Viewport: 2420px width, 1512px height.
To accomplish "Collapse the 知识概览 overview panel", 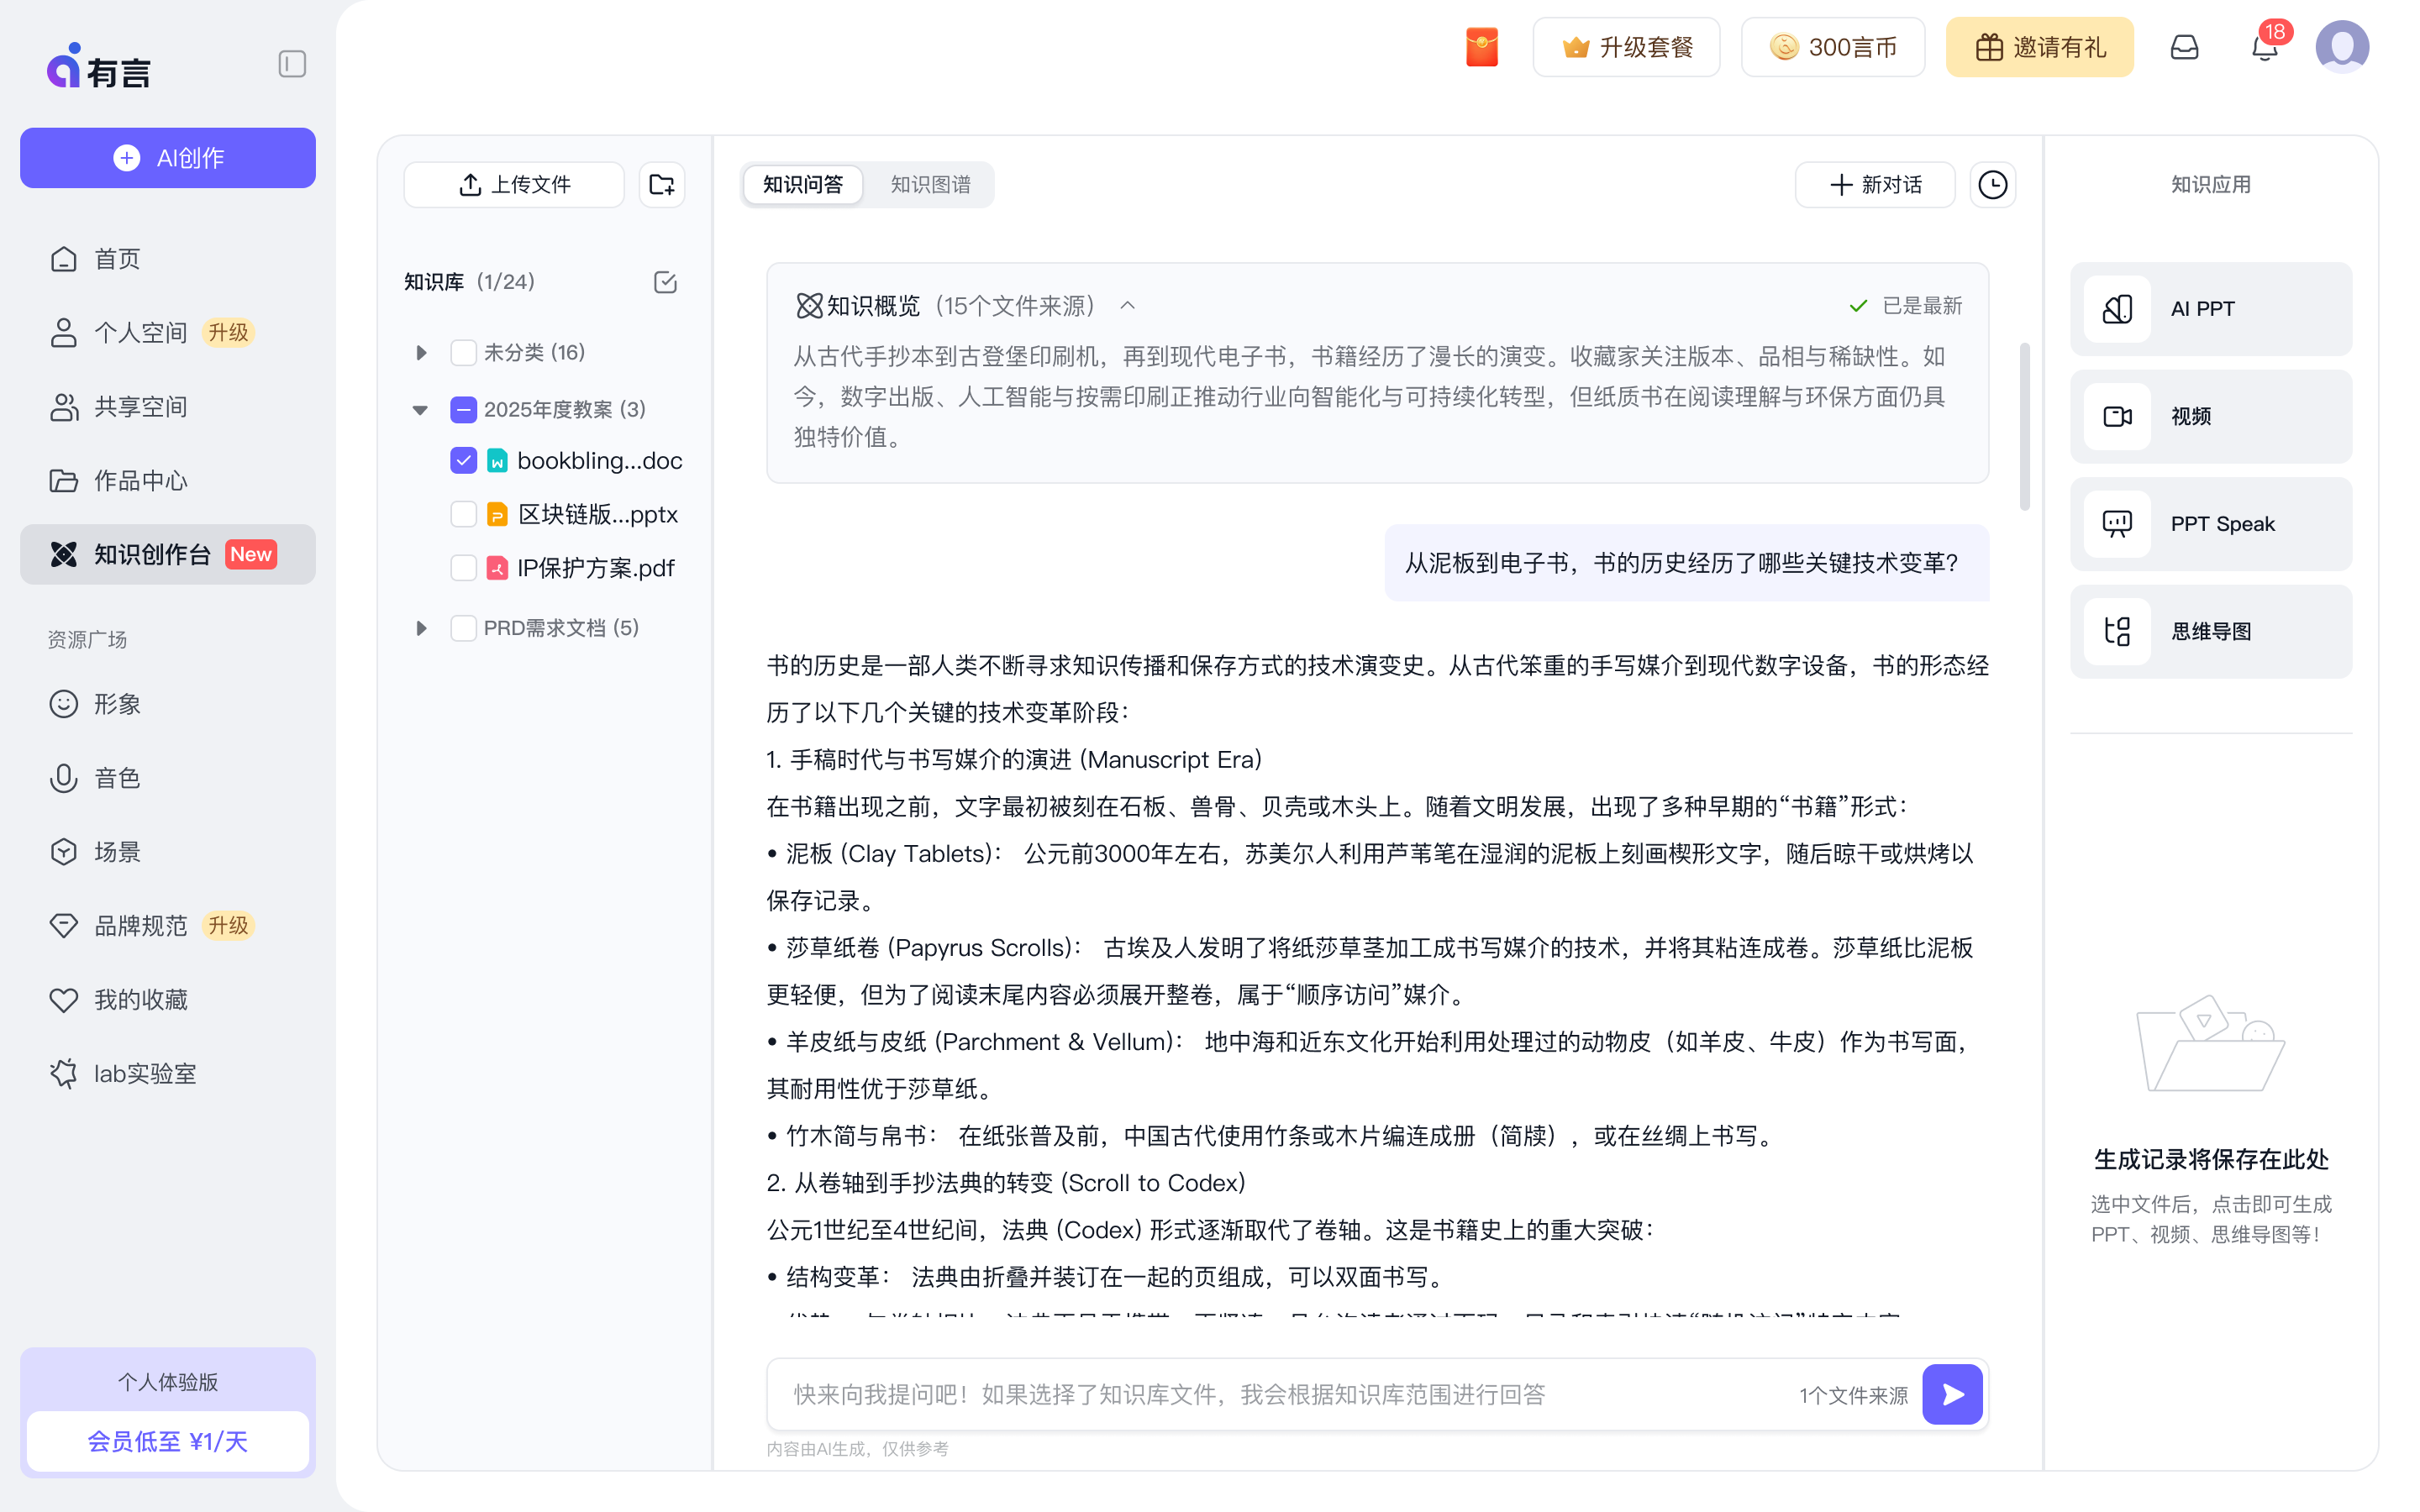I will [1128, 305].
